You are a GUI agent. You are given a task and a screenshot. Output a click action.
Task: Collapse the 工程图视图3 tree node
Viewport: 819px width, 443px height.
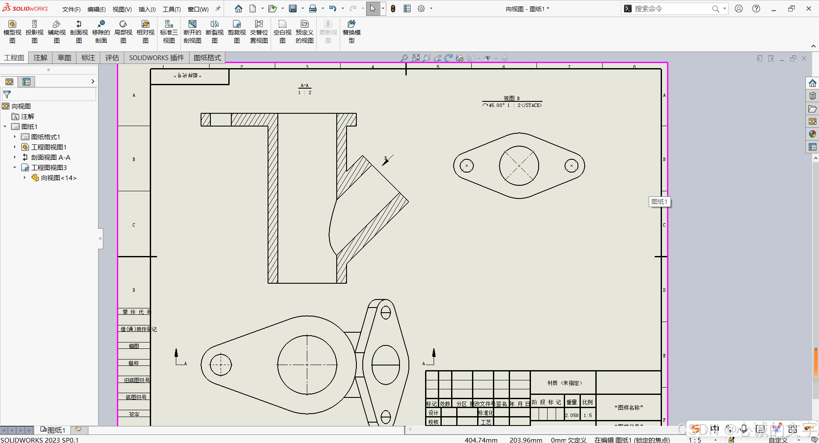click(15, 167)
